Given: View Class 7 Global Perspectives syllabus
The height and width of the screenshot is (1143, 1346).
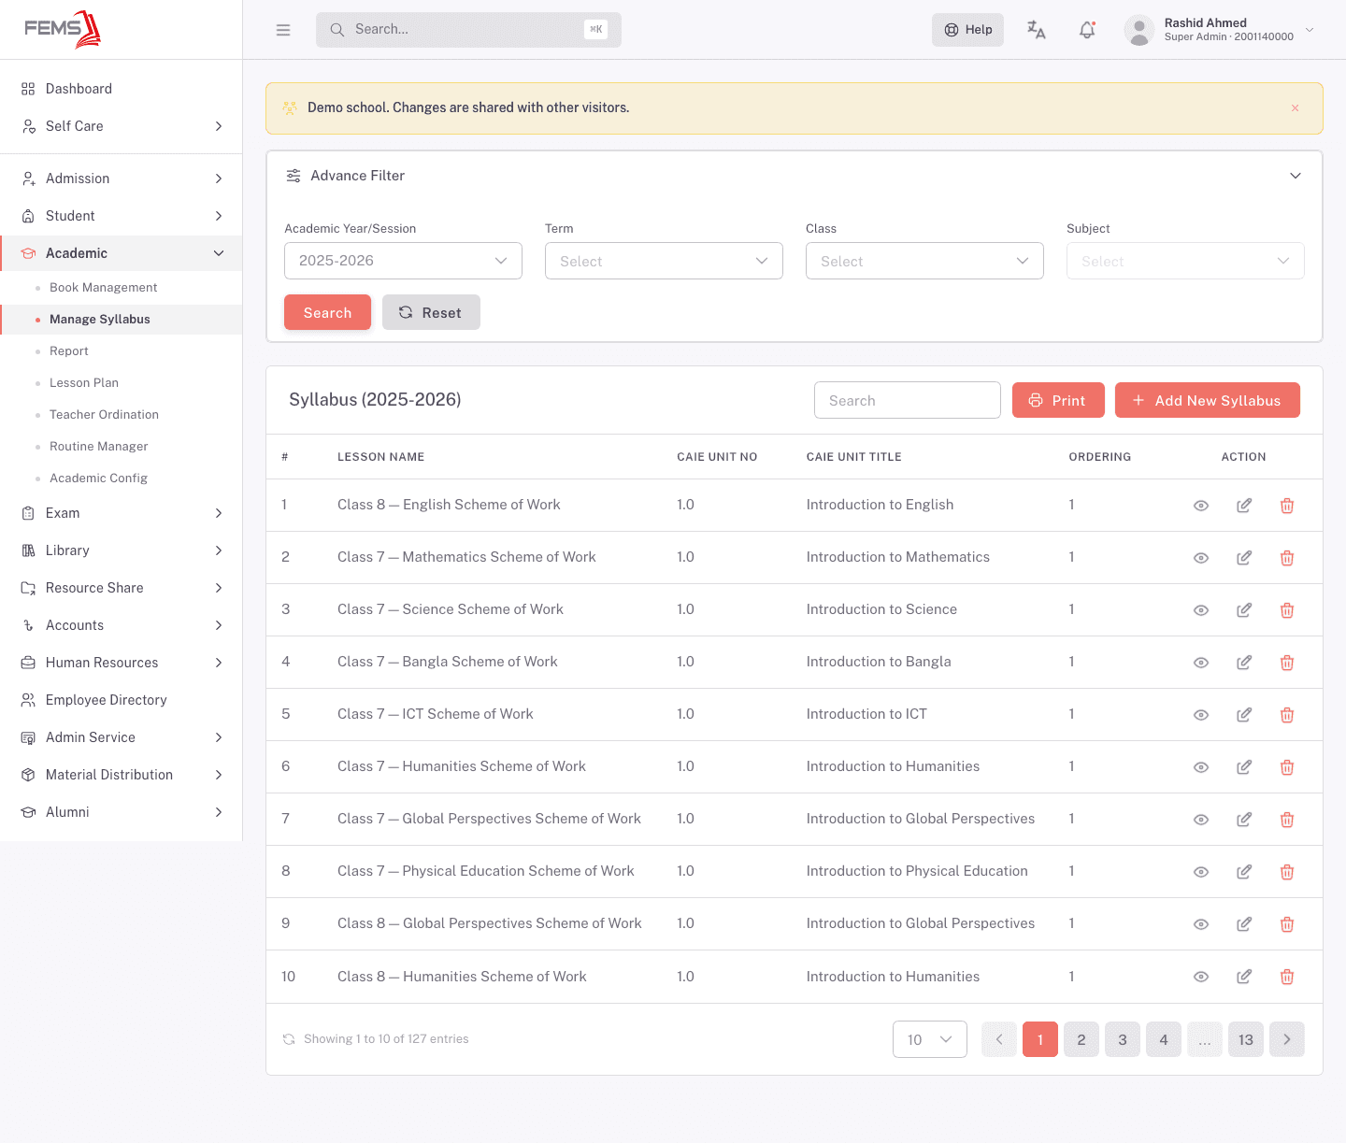Looking at the screenshot, I should (x=1201, y=820).
